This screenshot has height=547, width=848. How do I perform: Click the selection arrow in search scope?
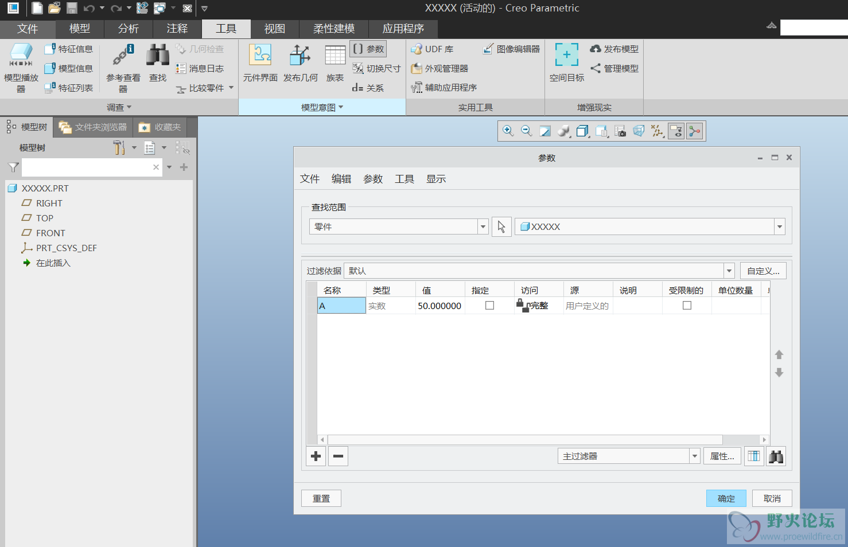click(501, 227)
